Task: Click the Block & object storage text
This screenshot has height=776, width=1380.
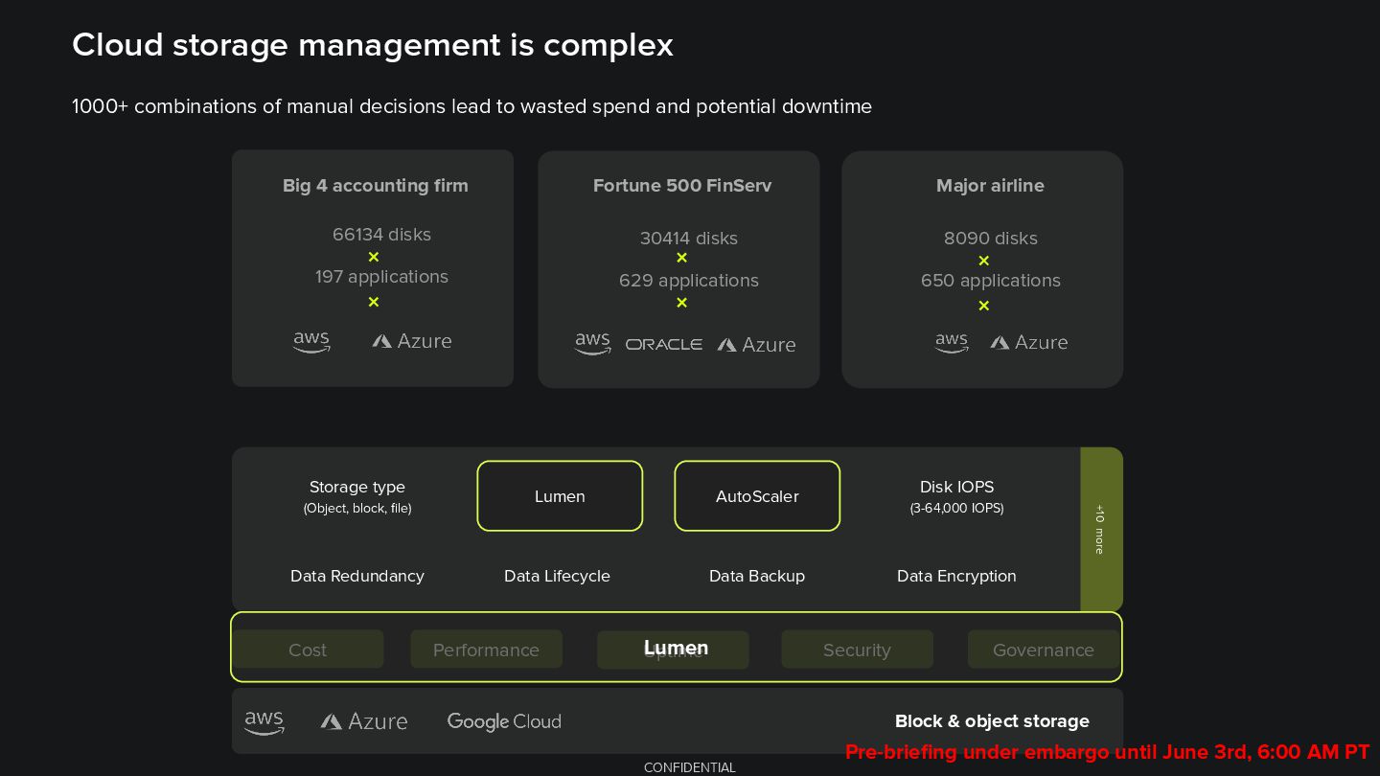Action: tap(992, 721)
